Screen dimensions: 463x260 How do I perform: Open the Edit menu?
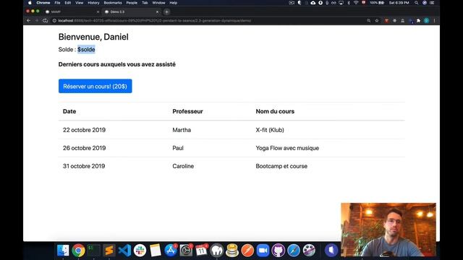[68, 3]
